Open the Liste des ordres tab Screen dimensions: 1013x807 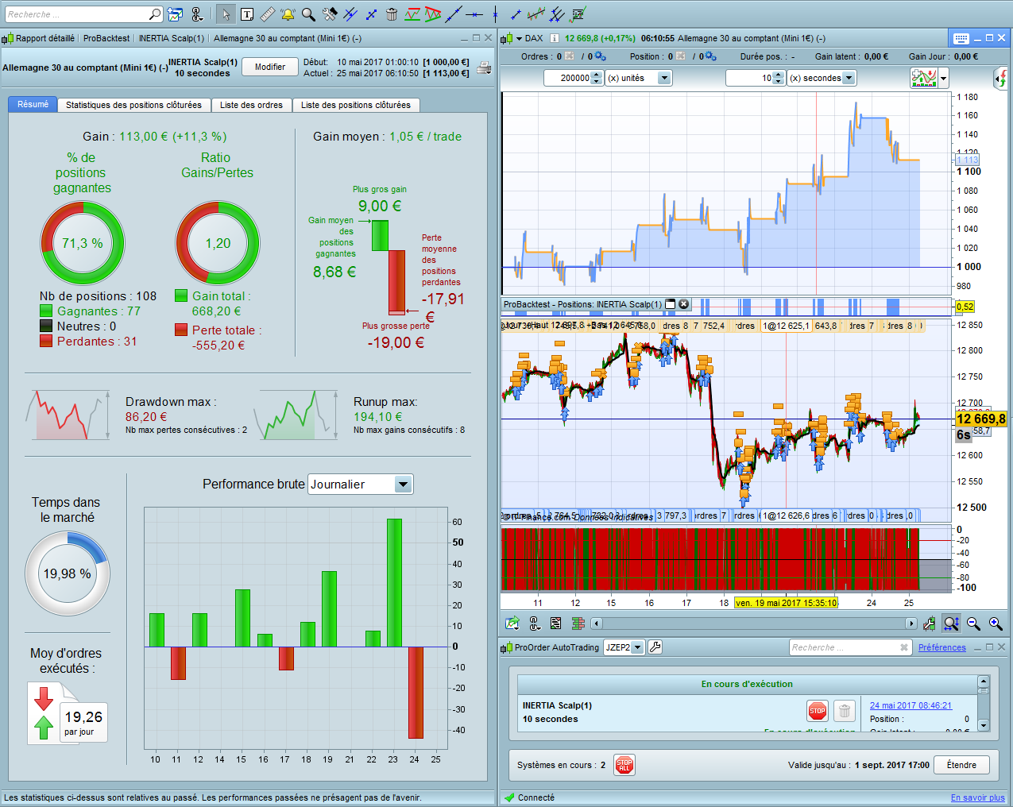(x=251, y=105)
